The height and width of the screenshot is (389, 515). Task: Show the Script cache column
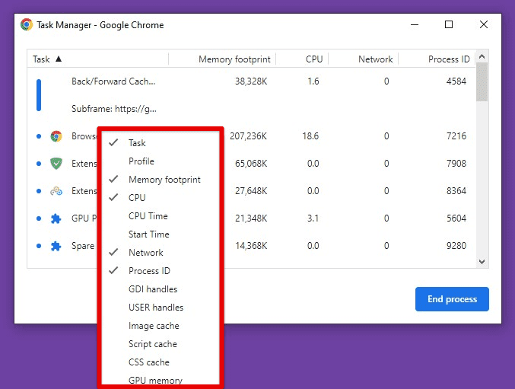pyautogui.click(x=161, y=344)
